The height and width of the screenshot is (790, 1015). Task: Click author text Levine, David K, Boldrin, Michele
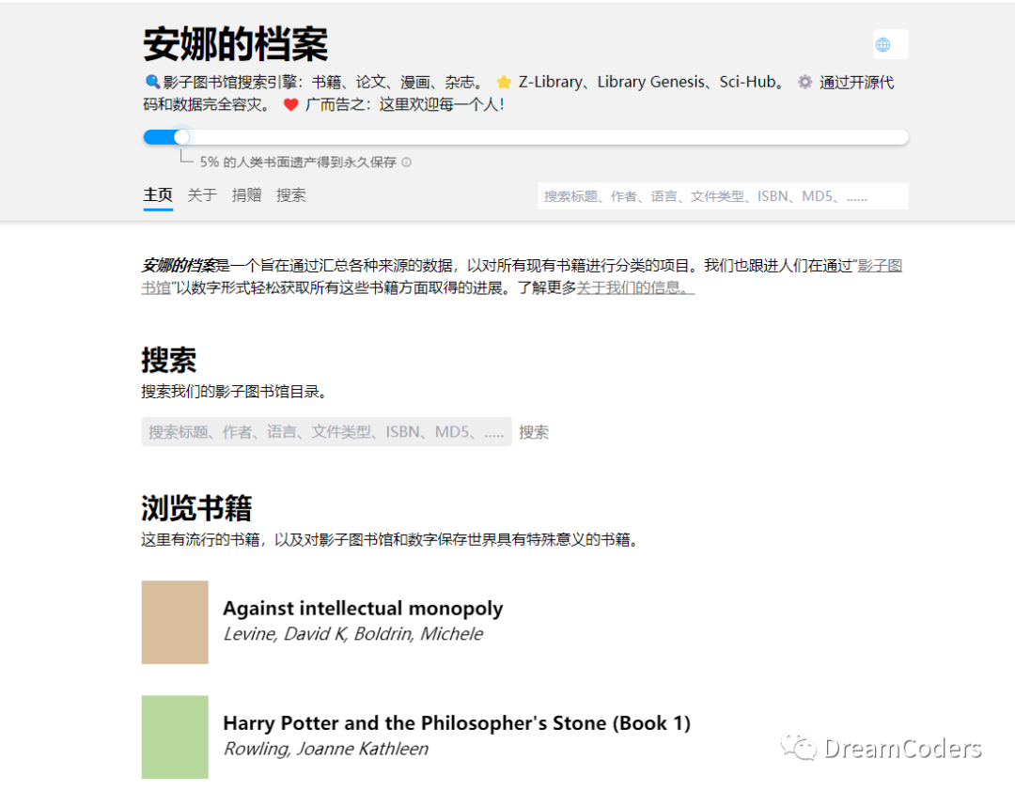[x=353, y=634]
